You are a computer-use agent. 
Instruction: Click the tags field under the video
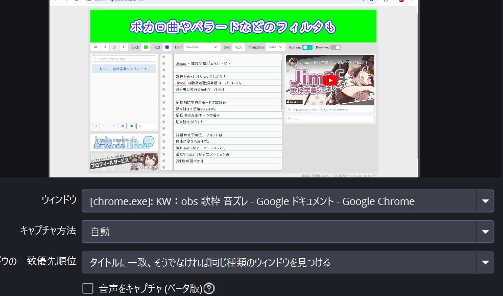pos(330,119)
